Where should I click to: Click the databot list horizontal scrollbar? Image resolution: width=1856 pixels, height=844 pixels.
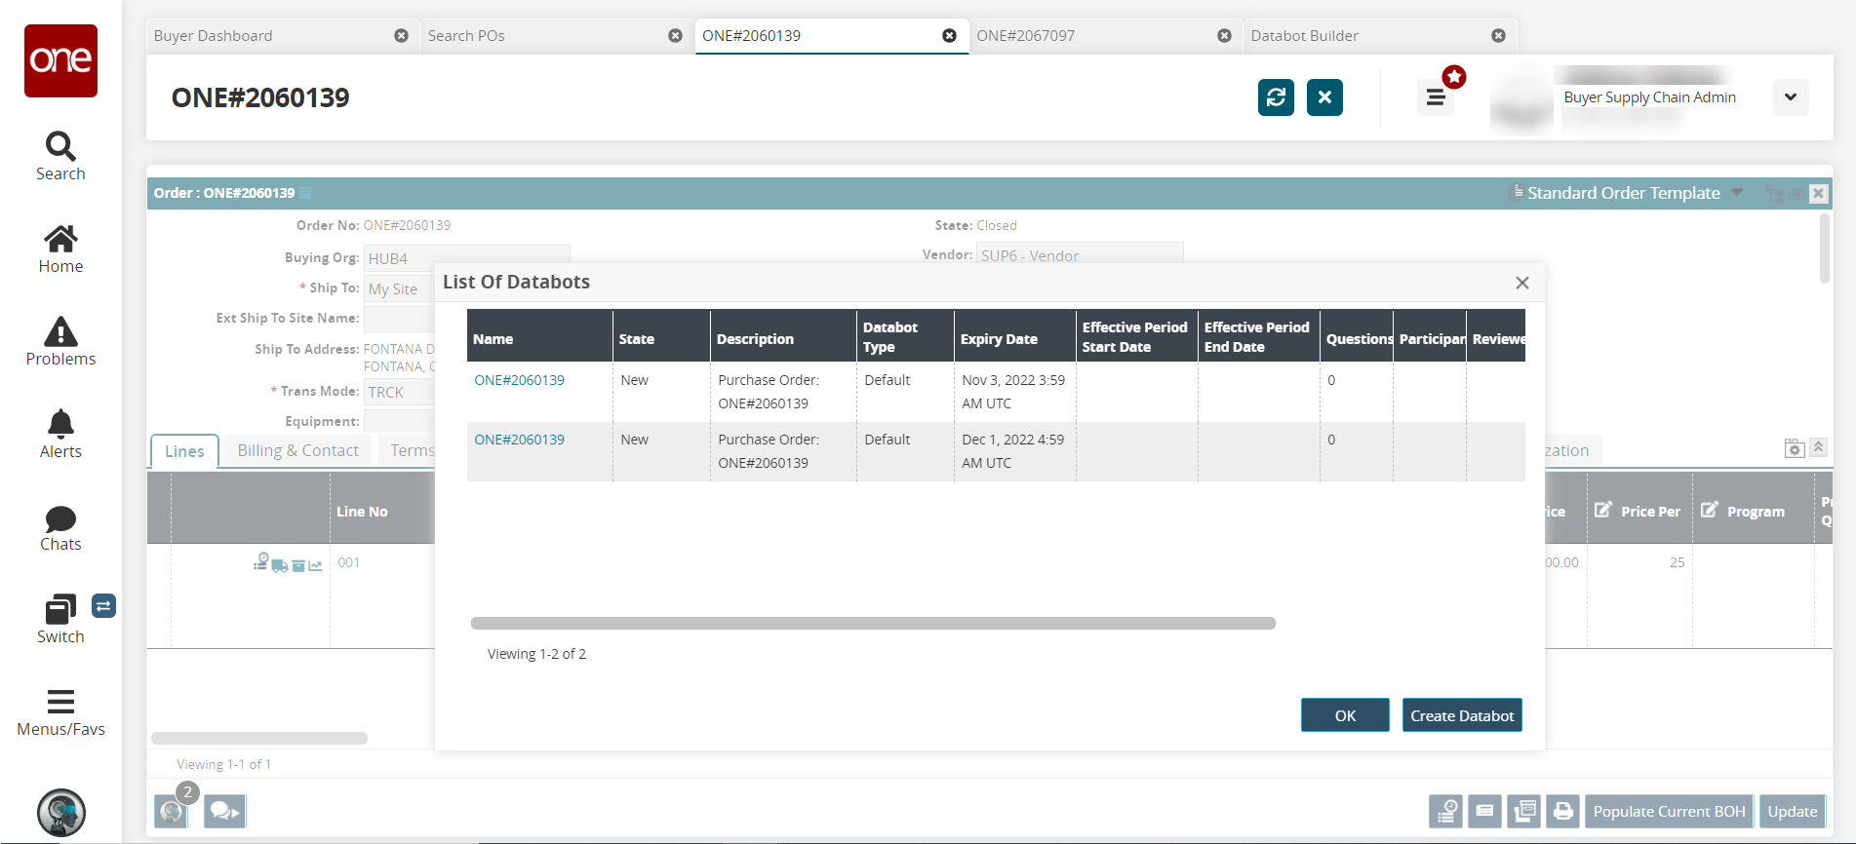click(873, 624)
